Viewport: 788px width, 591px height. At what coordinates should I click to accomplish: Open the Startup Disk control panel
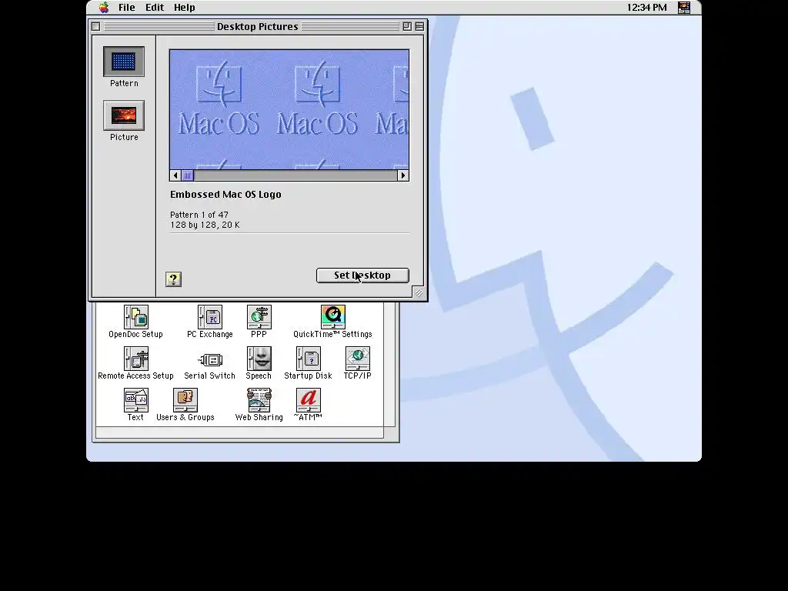click(x=308, y=359)
